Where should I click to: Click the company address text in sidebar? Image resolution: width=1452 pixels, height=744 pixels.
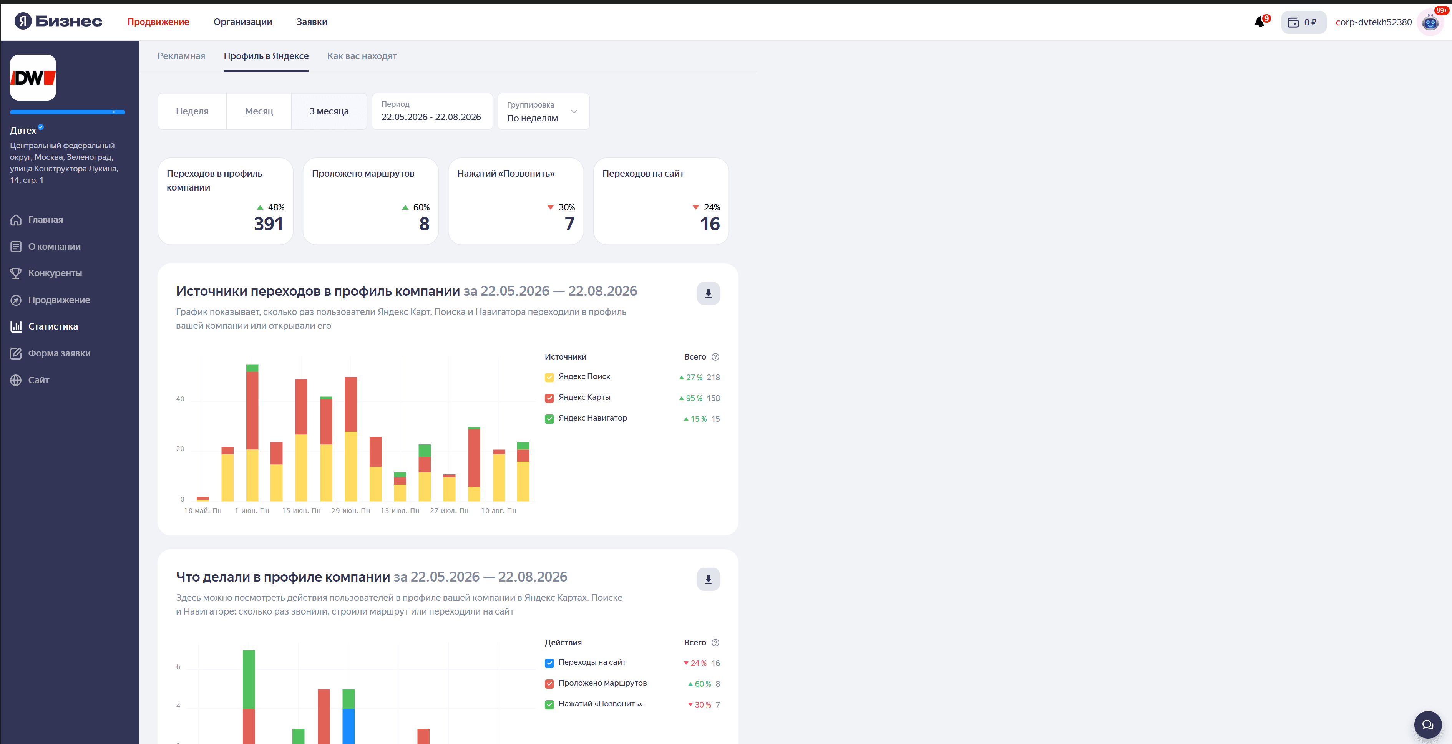[x=64, y=163]
